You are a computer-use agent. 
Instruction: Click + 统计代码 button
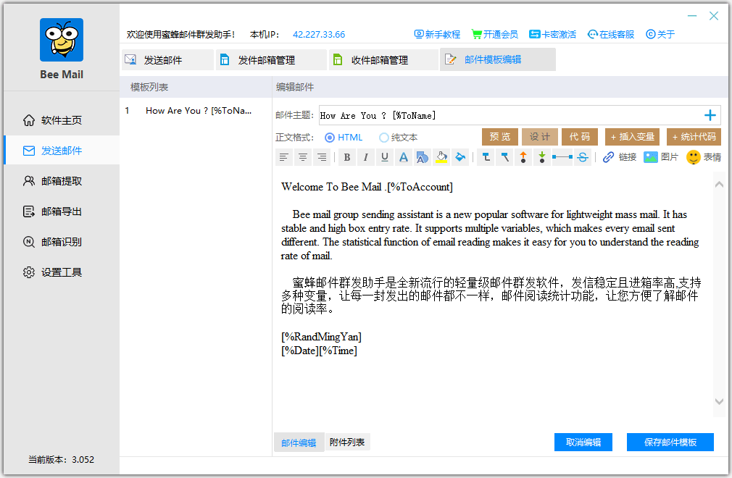694,137
